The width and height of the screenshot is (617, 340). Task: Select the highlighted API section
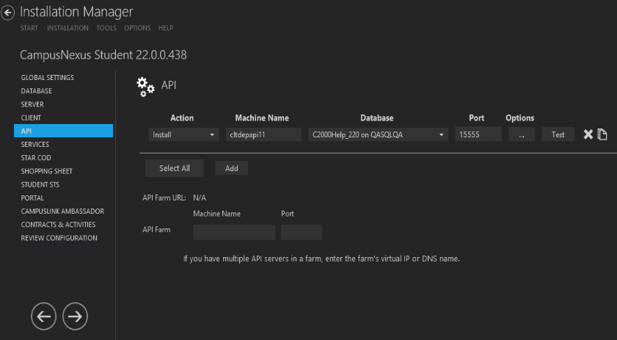(63, 131)
